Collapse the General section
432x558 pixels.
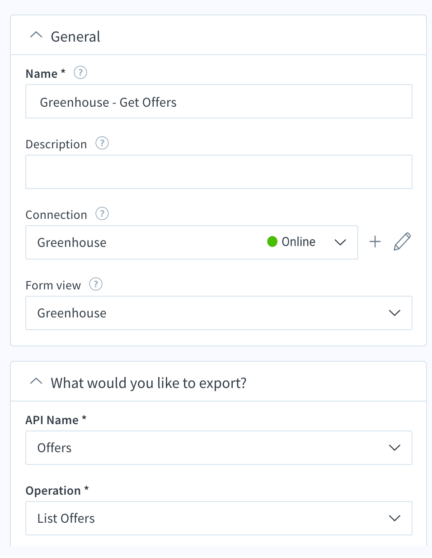point(36,35)
